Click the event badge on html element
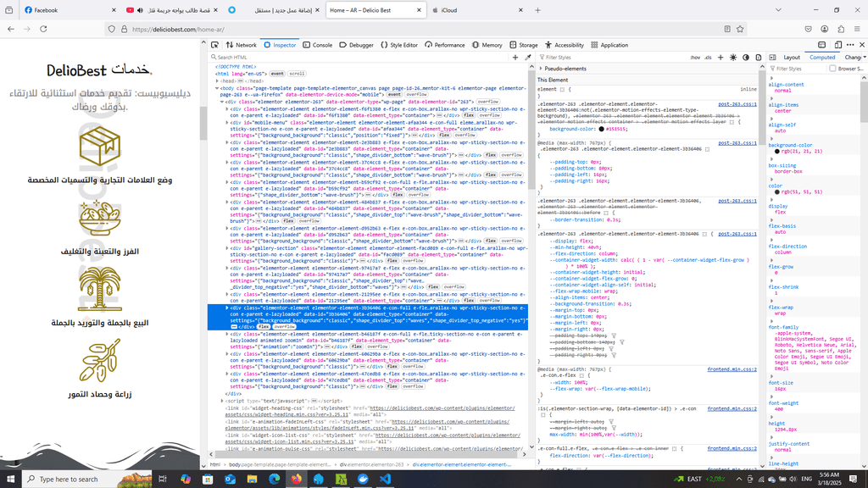This screenshot has width=868, height=488. click(277, 74)
